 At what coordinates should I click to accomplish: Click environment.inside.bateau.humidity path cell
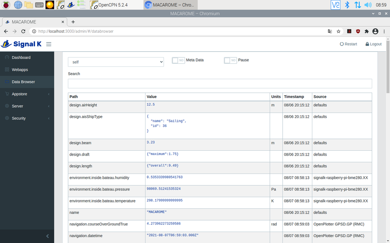107,180
